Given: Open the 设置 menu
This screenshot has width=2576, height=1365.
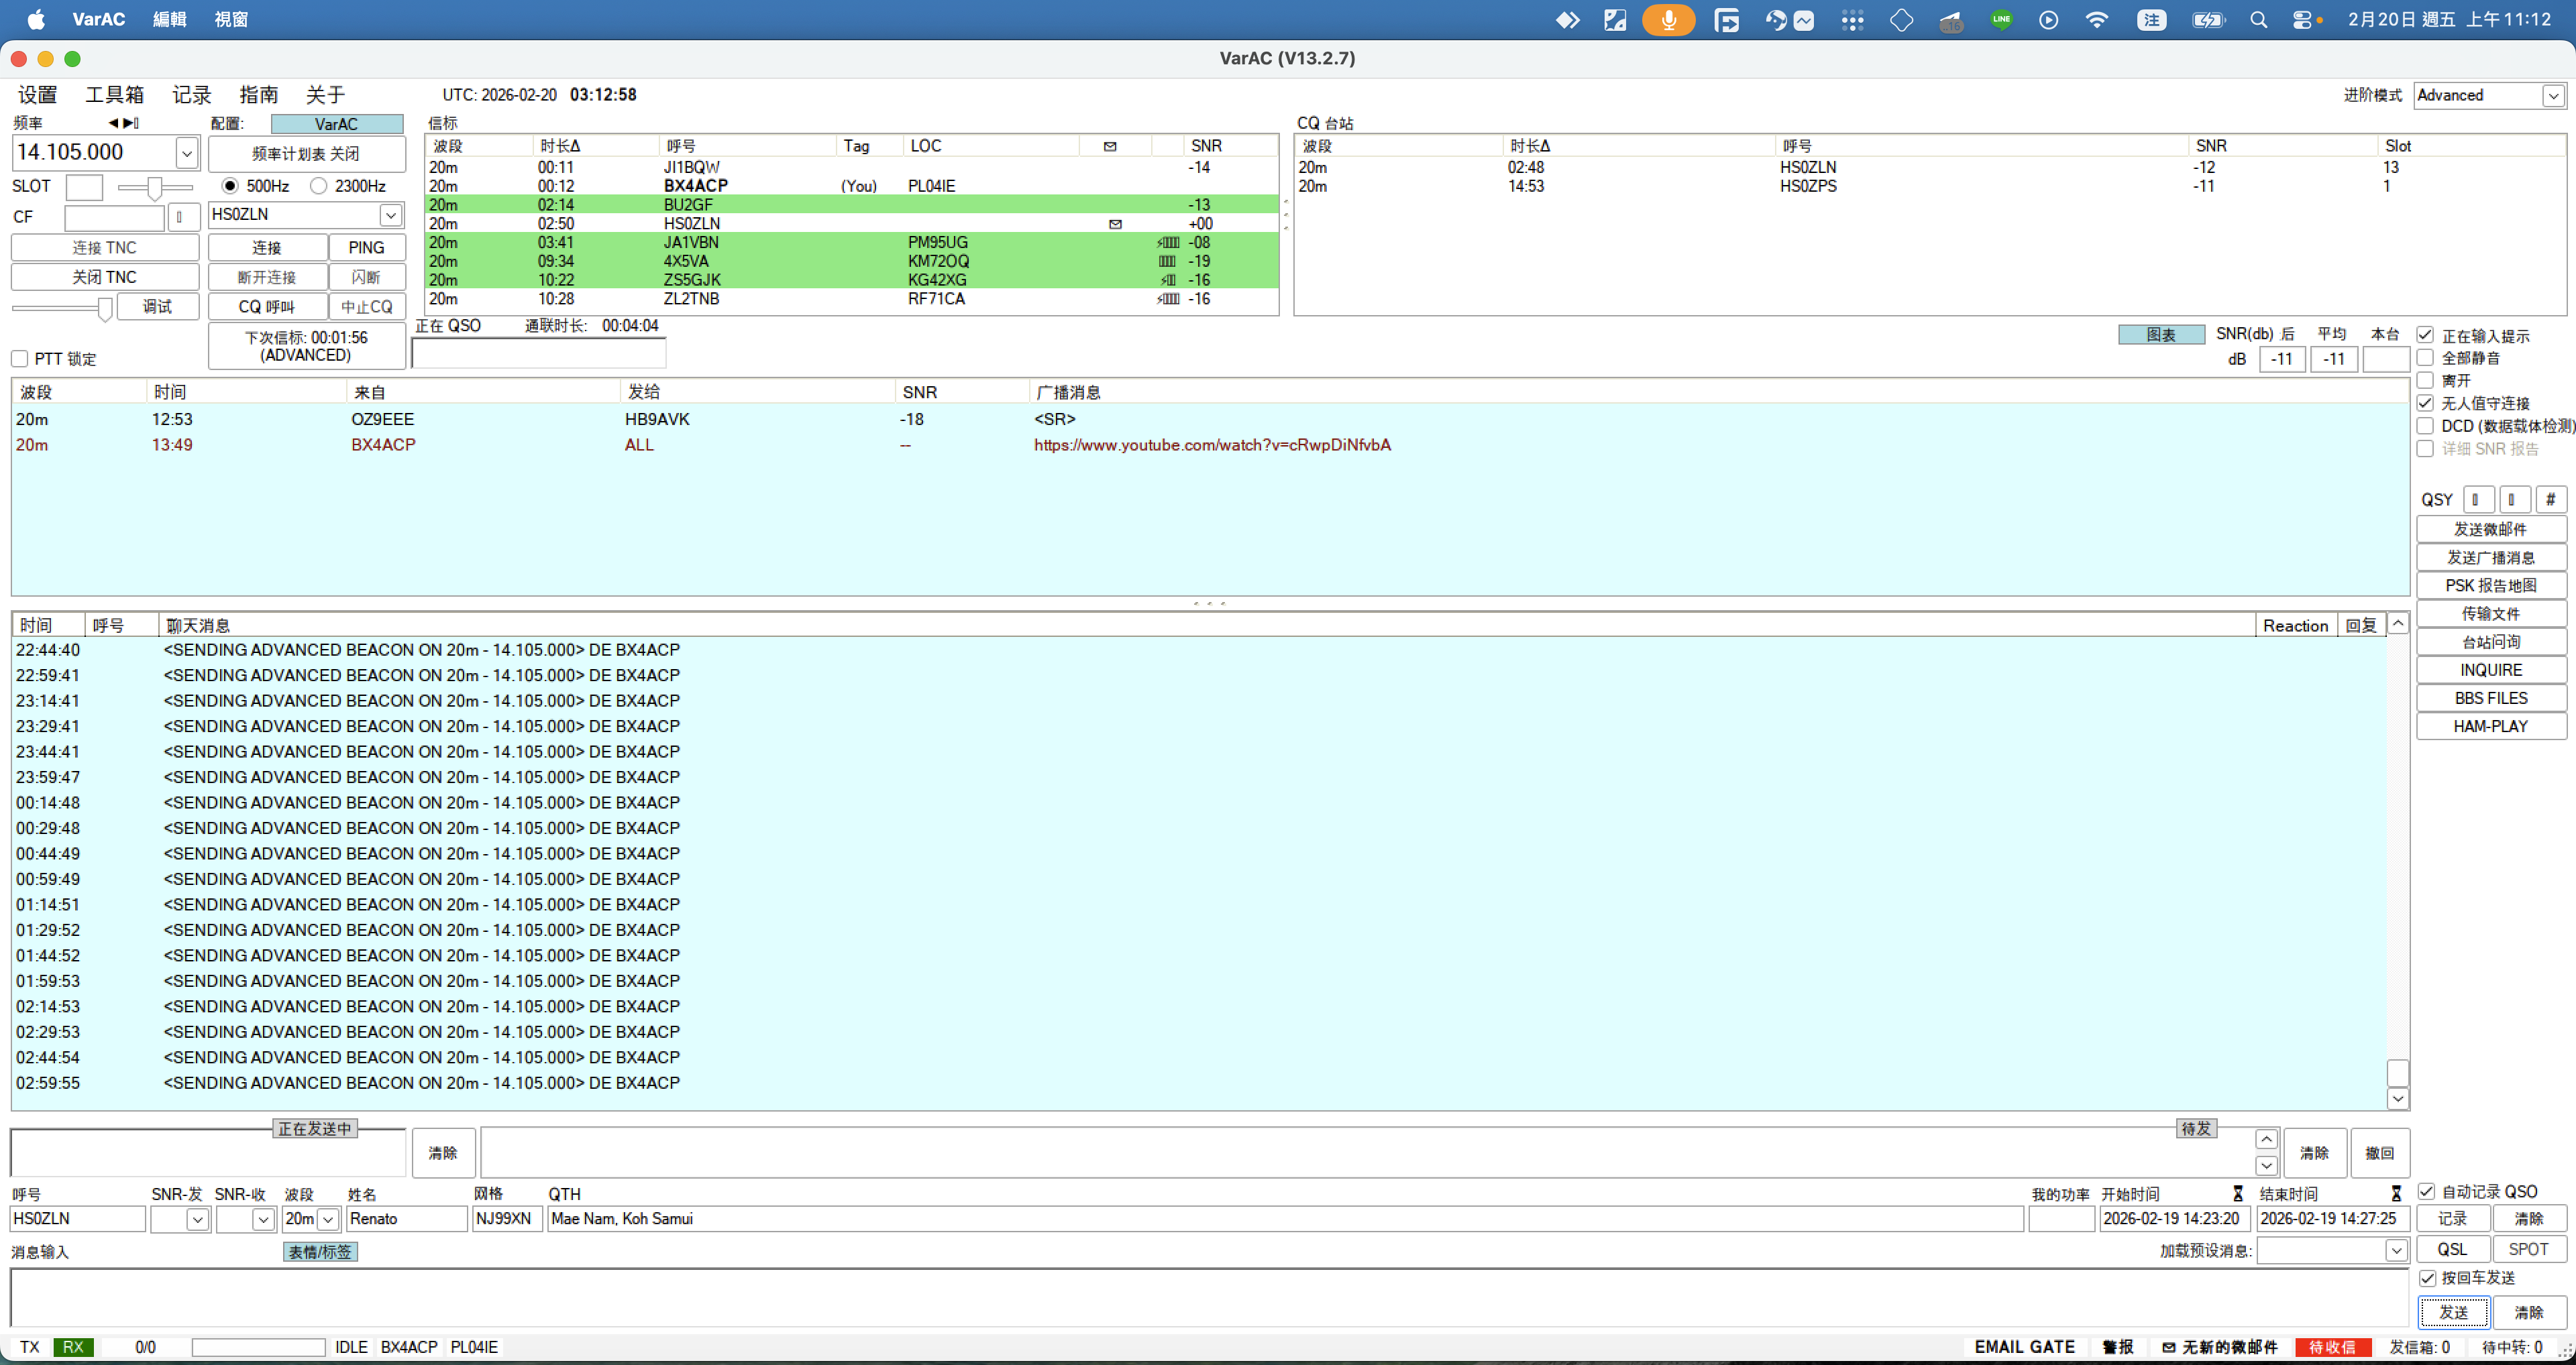Looking at the screenshot, I should point(37,95).
